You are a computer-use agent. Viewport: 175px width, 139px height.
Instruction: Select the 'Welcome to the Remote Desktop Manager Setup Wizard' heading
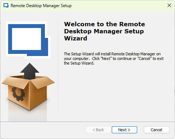(x=104, y=31)
